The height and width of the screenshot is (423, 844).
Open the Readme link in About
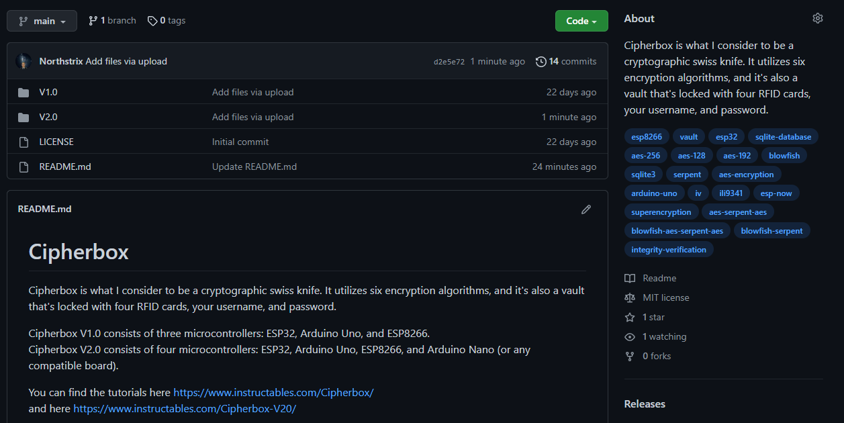tap(659, 278)
